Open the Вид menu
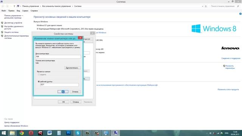The width and height of the screenshot is (242, 136). click(x=18, y=11)
